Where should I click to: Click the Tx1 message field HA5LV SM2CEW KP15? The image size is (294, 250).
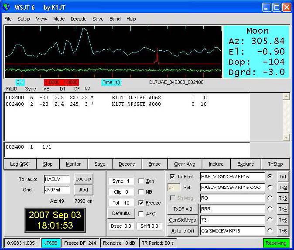pos(232,177)
